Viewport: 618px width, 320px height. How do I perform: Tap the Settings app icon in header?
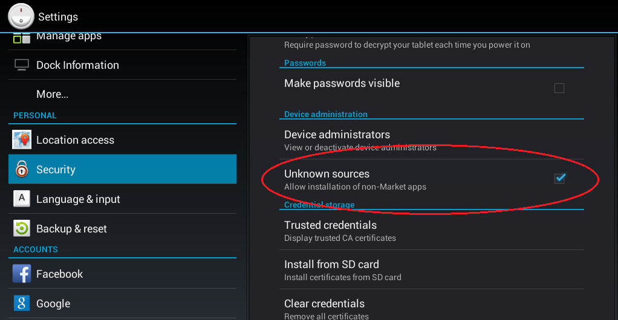[21, 16]
